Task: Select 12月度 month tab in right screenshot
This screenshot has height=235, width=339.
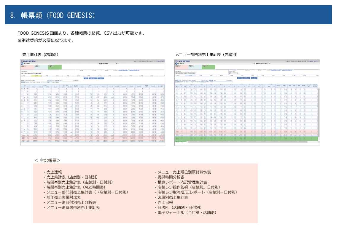Action: pos(304,76)
